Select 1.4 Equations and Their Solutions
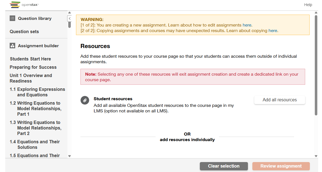The width and height of the screenshot is (322, 172). coord(35,144)
